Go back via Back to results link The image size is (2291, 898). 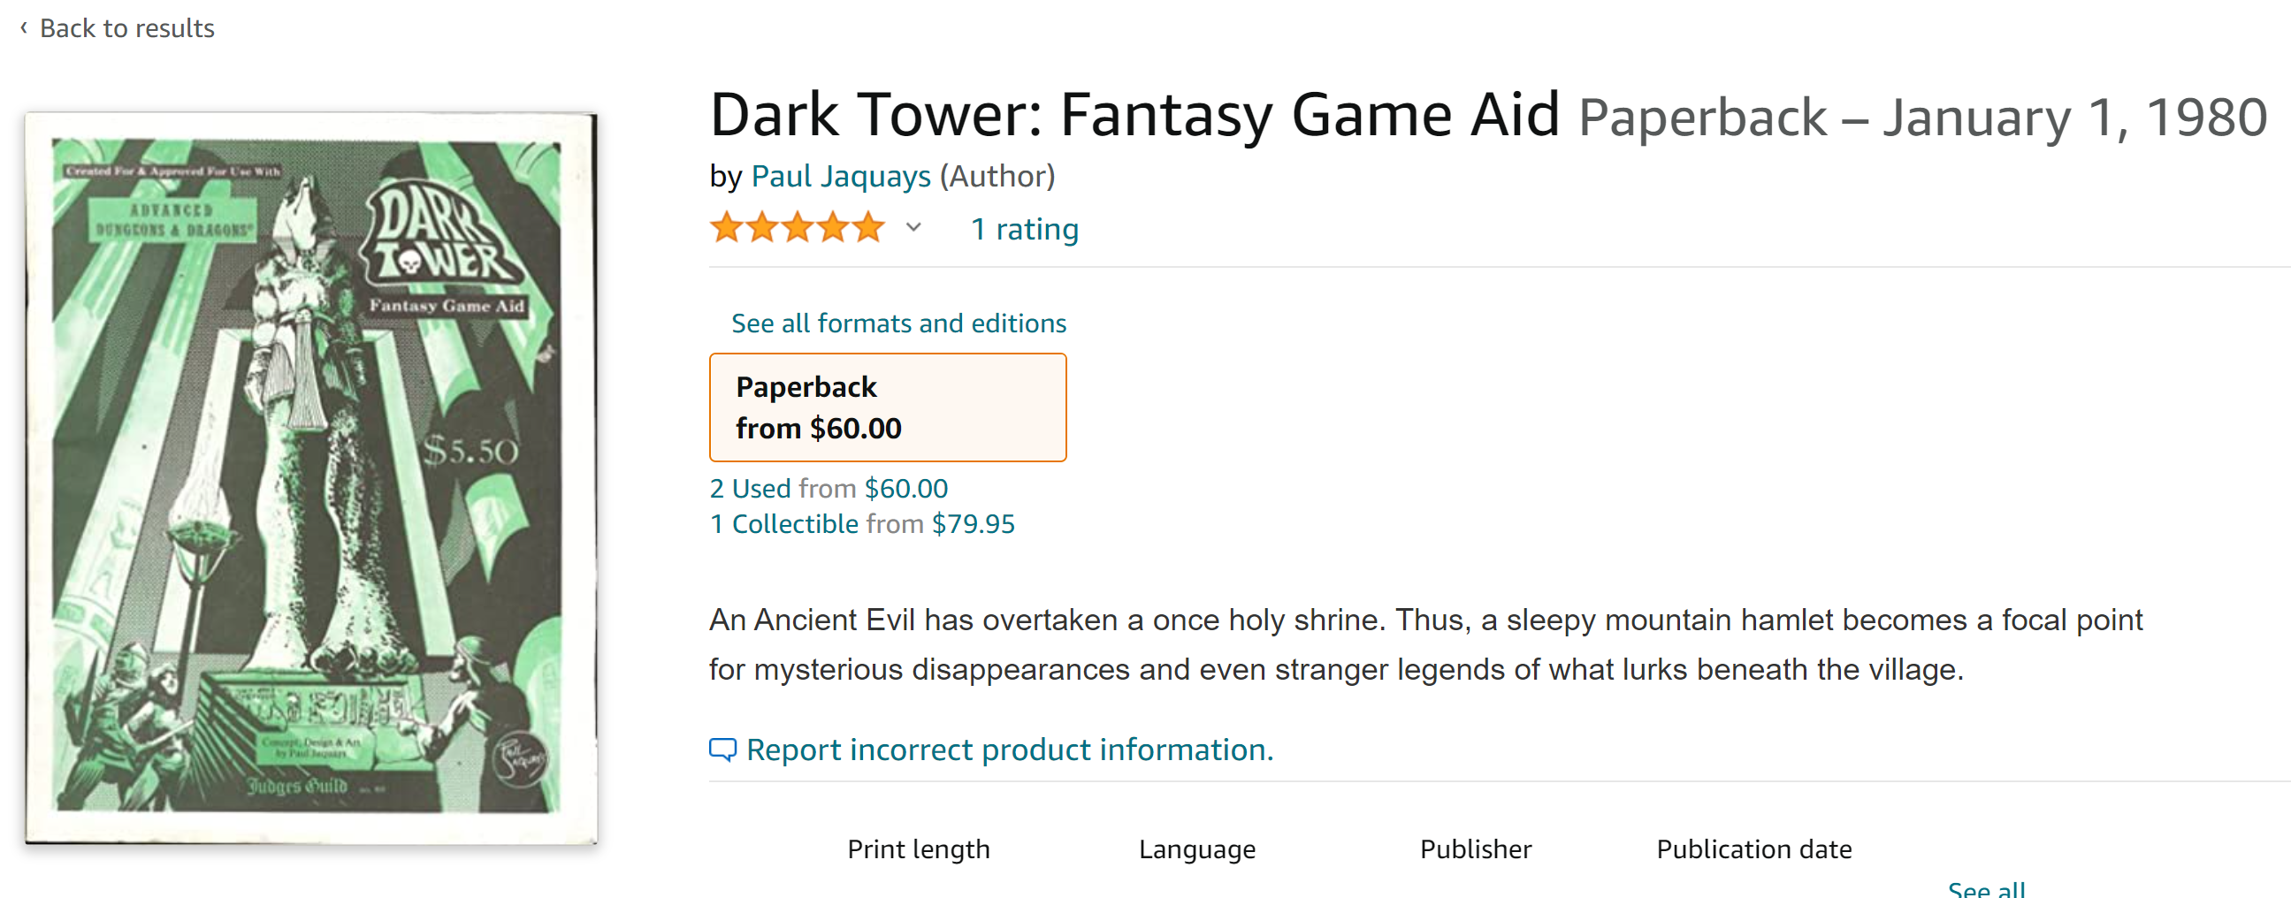127,28
